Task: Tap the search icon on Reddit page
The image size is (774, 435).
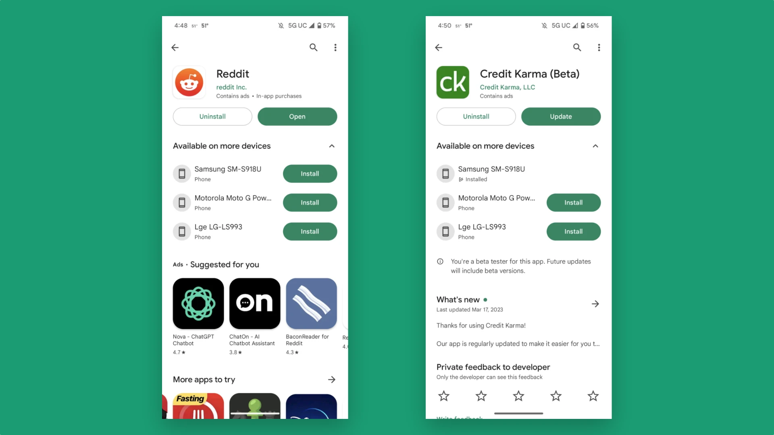Action: pyautogui.click(x=313, y=47)
